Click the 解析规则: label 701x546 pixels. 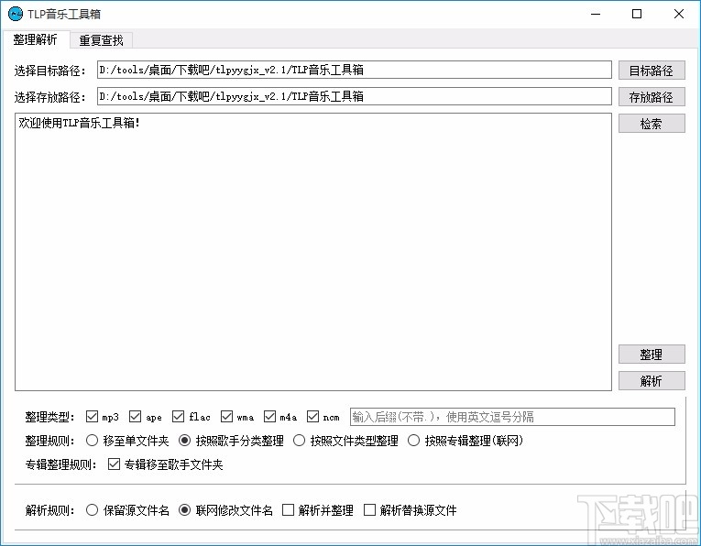click(49, 510)
